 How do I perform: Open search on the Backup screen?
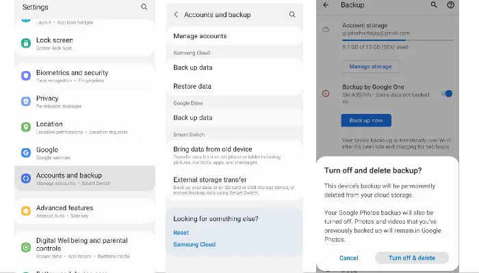(x=434, y=5)
